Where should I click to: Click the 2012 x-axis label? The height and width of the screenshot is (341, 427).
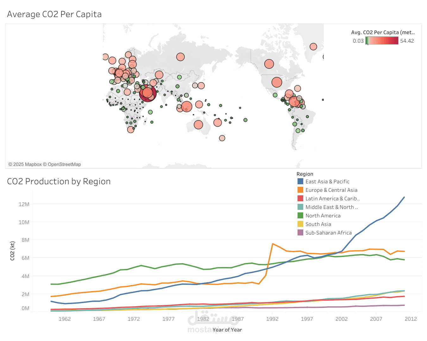click(411, 319)
